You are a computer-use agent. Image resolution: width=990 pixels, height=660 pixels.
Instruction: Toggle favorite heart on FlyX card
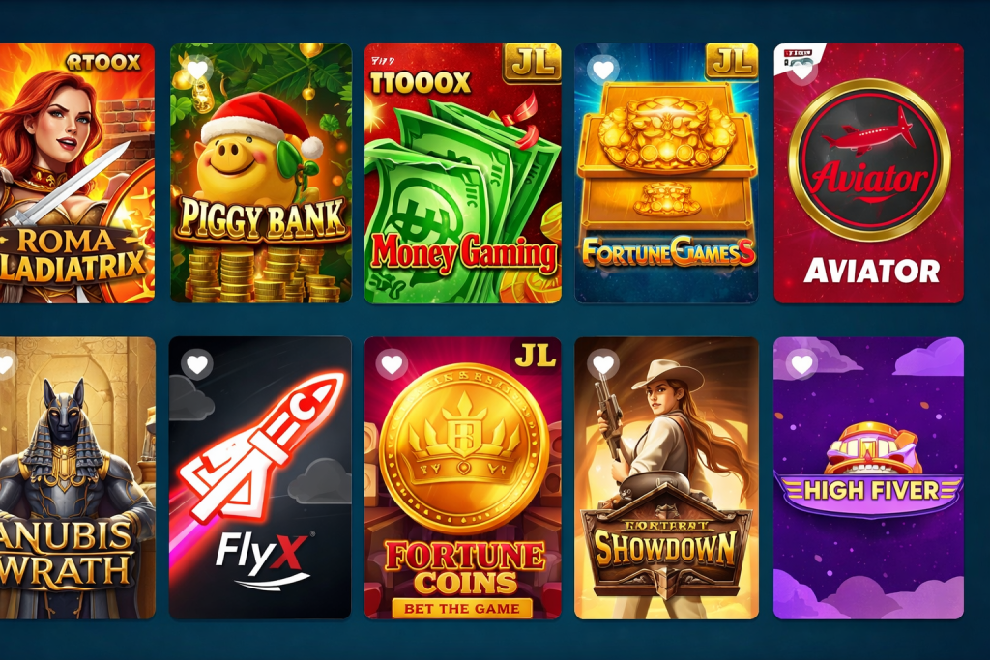(x=197, y=364)
